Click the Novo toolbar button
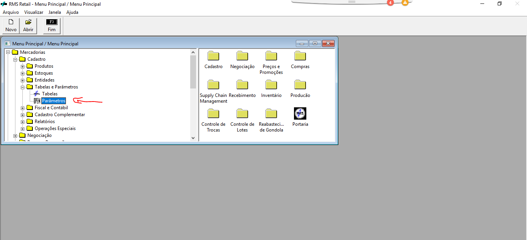 point(11,26)
